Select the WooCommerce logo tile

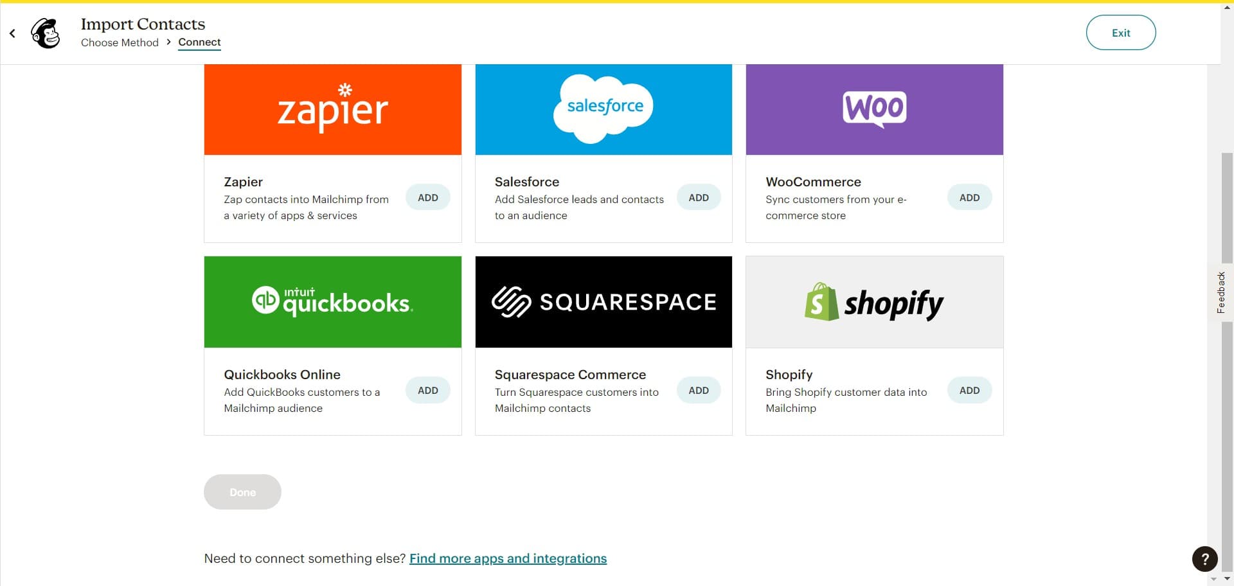point(874,109)
